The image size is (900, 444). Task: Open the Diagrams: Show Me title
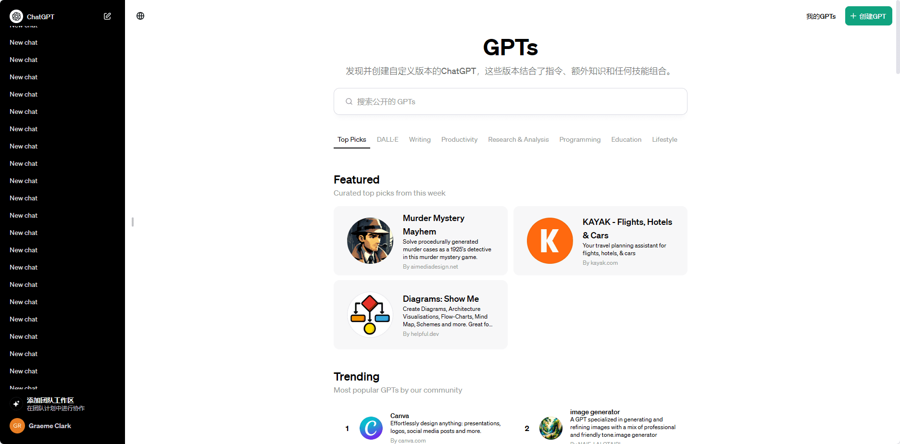pyautogui.click(x=441, y=299)
